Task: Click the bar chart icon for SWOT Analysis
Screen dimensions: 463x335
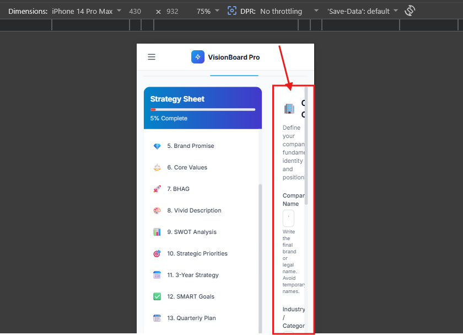Action: [157, 232]
